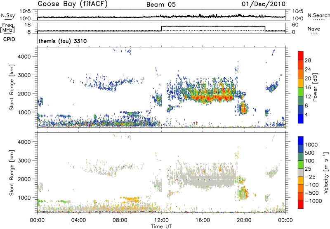Click the date "01/Dec/2010"

coord(264,4)
